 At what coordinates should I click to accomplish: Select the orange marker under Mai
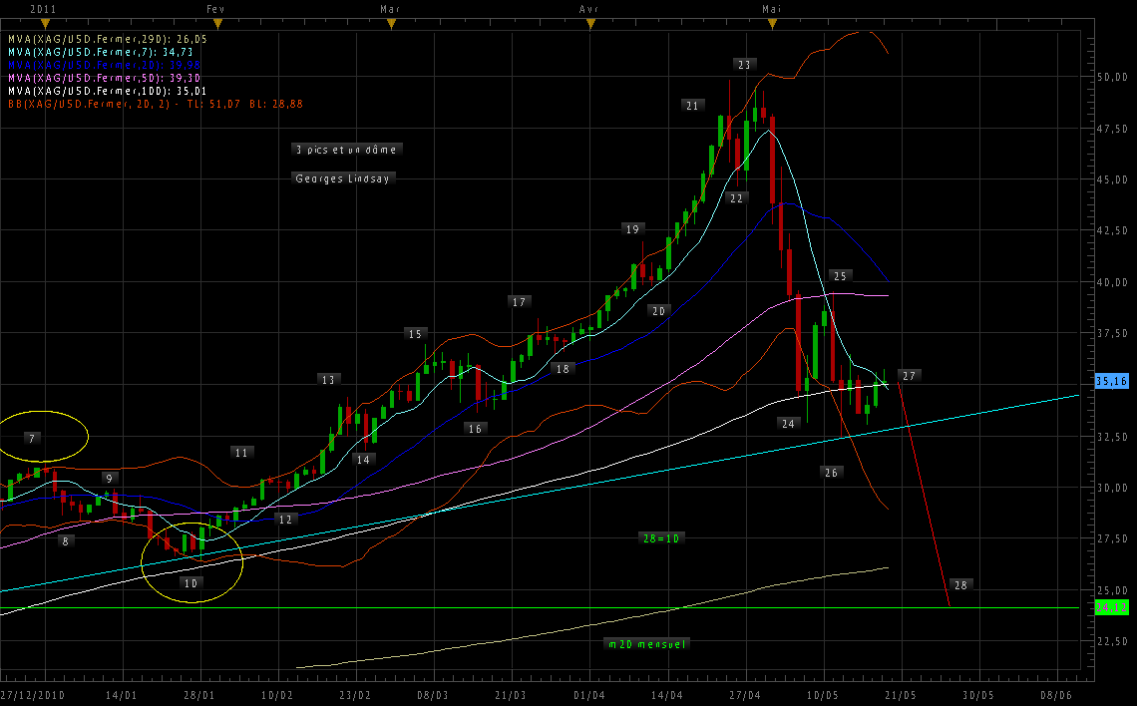coord(771,23)
